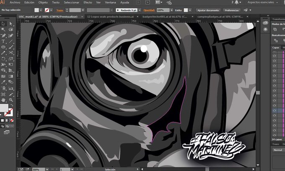Image resolution: width=285 pixels, height=171 pixels.
Task: Click the large Fill color swatch
Action: tap(4, 108)
